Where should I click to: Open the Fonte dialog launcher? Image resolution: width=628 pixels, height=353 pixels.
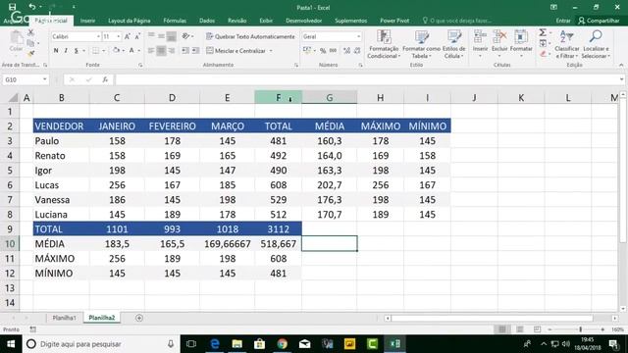click(140, 65)
